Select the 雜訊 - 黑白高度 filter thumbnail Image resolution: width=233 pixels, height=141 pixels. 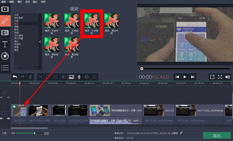[72, 45]
